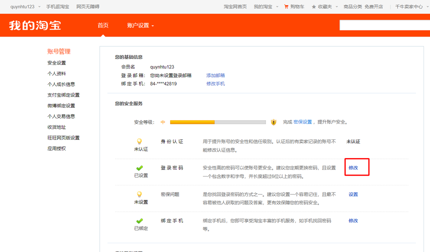Open 收货地址 in sidebar
The height and width of the screenshot is (252, 430).
56,127
